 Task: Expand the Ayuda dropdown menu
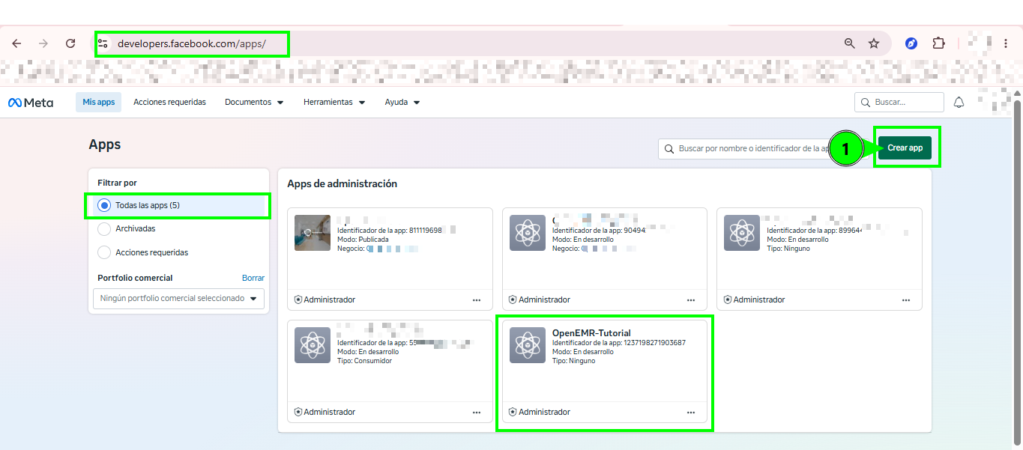[402, 103]
